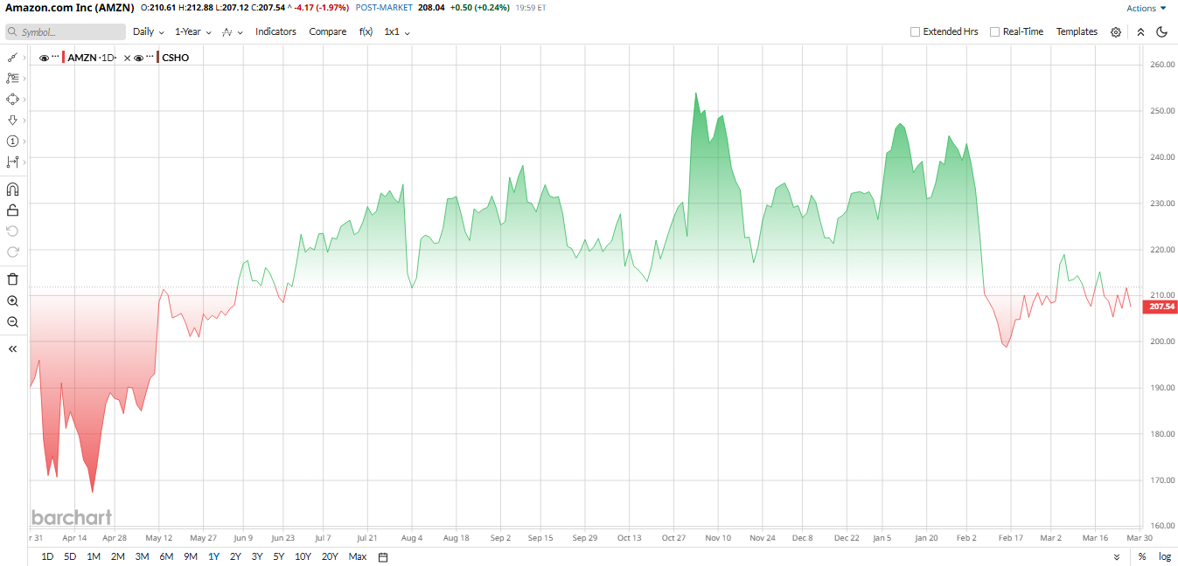This screenshot has width=1178, height=566.
Task: Toggle CSHO study visibility eye
Action: 138,58
